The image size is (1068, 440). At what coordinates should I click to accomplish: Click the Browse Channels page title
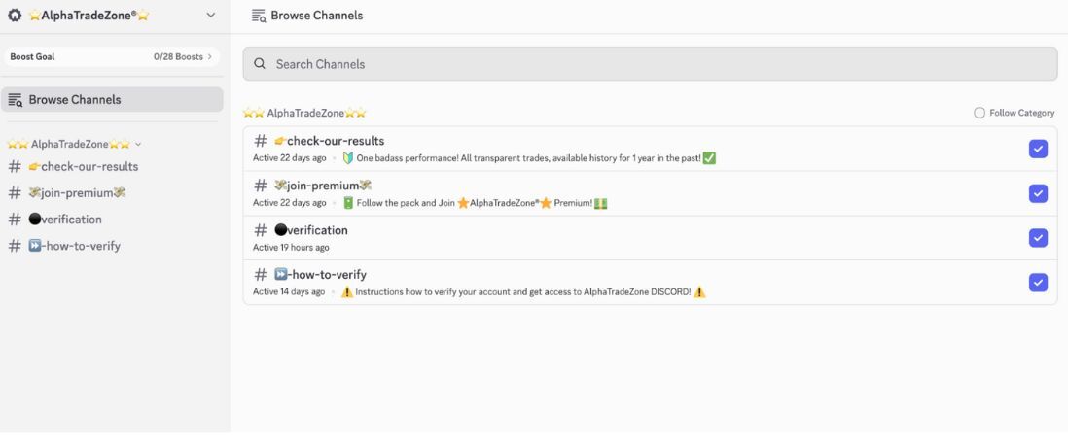point(317,16)
